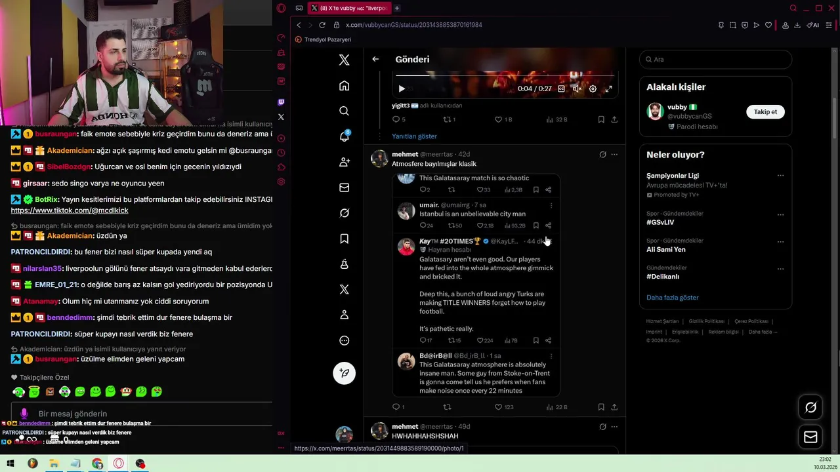
Task: Click the X logo at top of sidebar
Action: (x=344, y=60)
